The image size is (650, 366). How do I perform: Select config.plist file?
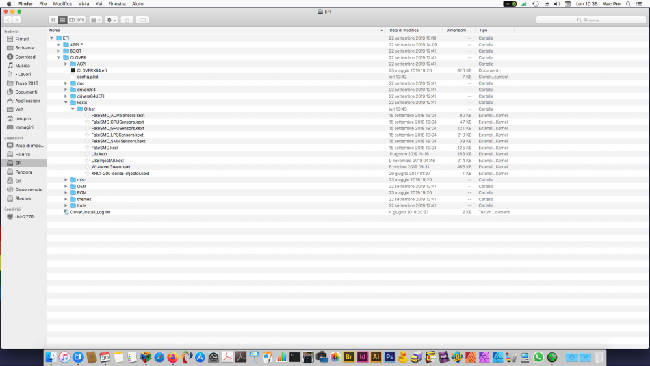(x=88, y=77)
